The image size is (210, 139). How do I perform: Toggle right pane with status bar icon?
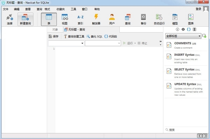pos(205,136)
